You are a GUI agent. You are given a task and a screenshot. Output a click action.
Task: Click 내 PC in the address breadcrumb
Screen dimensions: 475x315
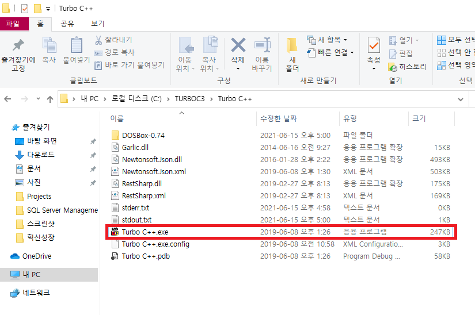[90, 99]
